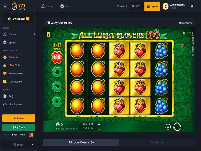Open game settings gear icon

[62, 124]
